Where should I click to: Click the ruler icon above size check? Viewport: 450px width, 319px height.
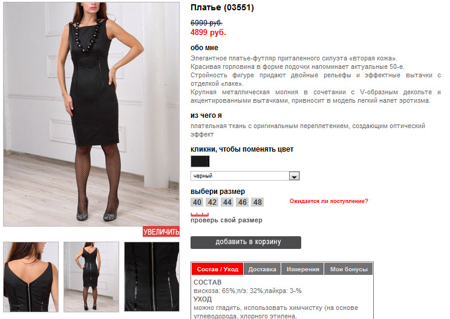[x=200, y=214]
